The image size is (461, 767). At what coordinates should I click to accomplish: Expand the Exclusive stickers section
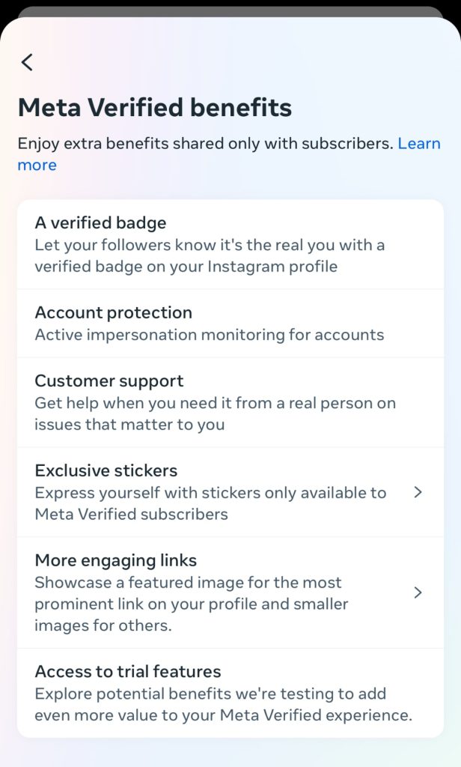click(418, 492)
